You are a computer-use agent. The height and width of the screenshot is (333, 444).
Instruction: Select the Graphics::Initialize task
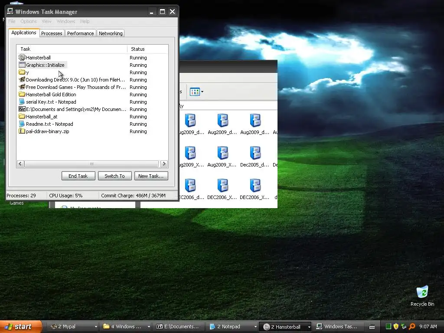(x=92, y=65)
